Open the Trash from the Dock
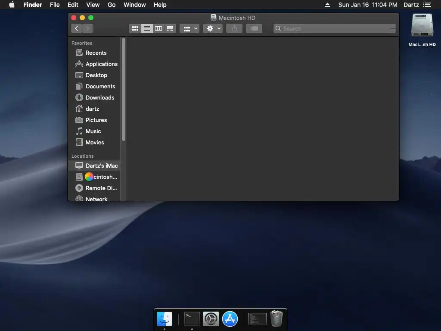 point(276,319)
